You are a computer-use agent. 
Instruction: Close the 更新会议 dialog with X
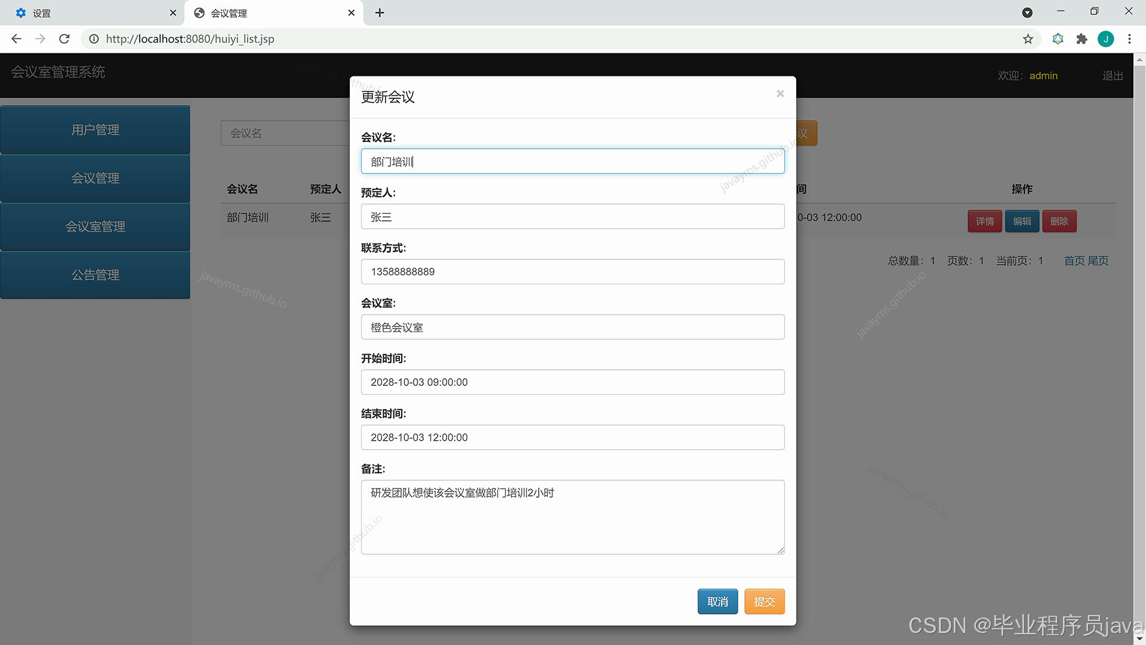tap(780, 94)
